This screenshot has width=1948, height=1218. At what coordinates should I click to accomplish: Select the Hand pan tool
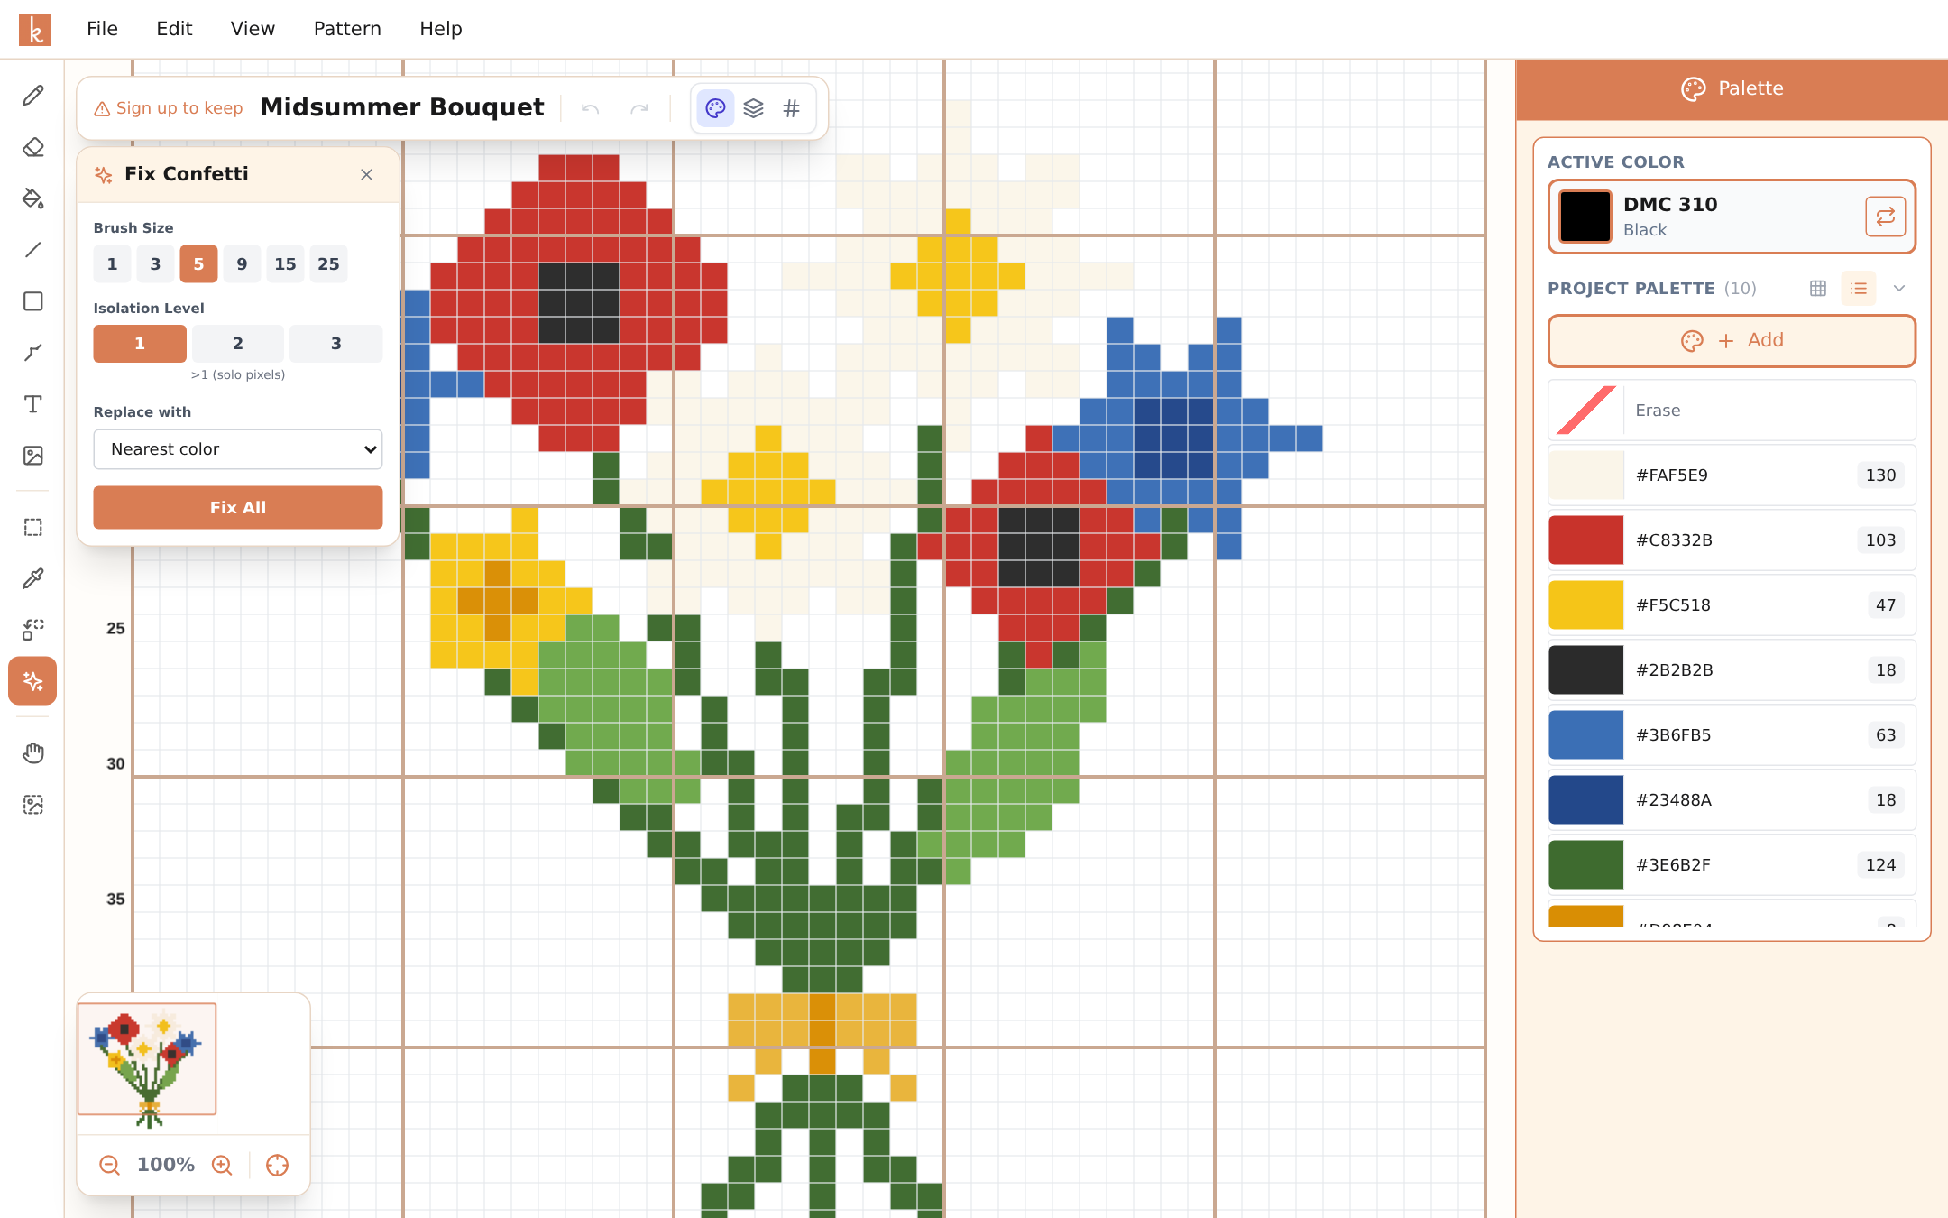(x=33, y=752)
